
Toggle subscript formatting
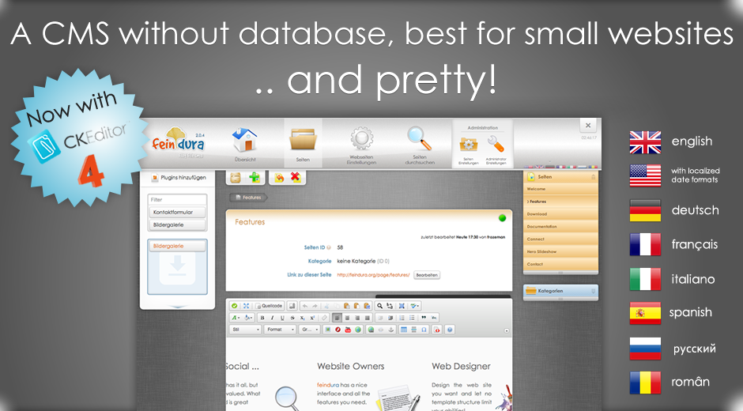click(x=302, y=318)
